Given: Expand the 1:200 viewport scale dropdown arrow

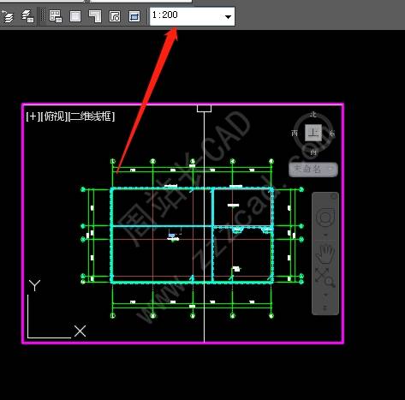Looking at the screenshot, I should click(228, 17).
